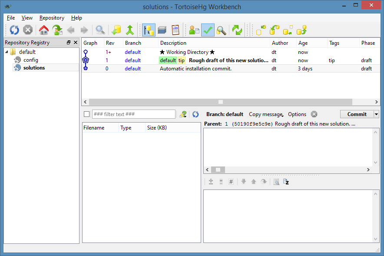Click the annotate (#) view icon
The height and width of the screenshot is (256, 384).
point(231,182)
